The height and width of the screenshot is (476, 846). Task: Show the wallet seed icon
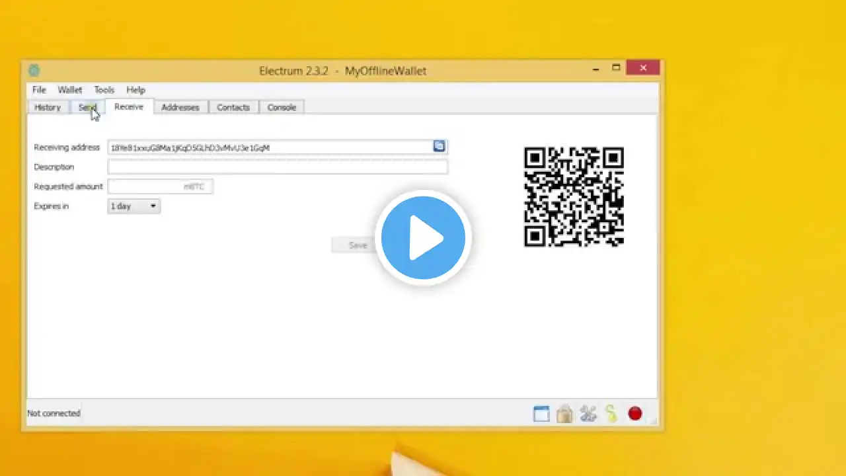tap(611, 414)
